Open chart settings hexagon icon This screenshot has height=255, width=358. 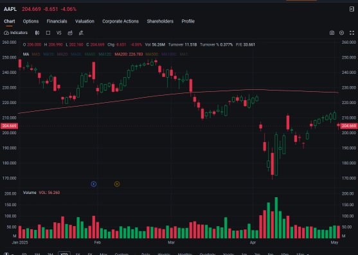click(x=341, y=33)
